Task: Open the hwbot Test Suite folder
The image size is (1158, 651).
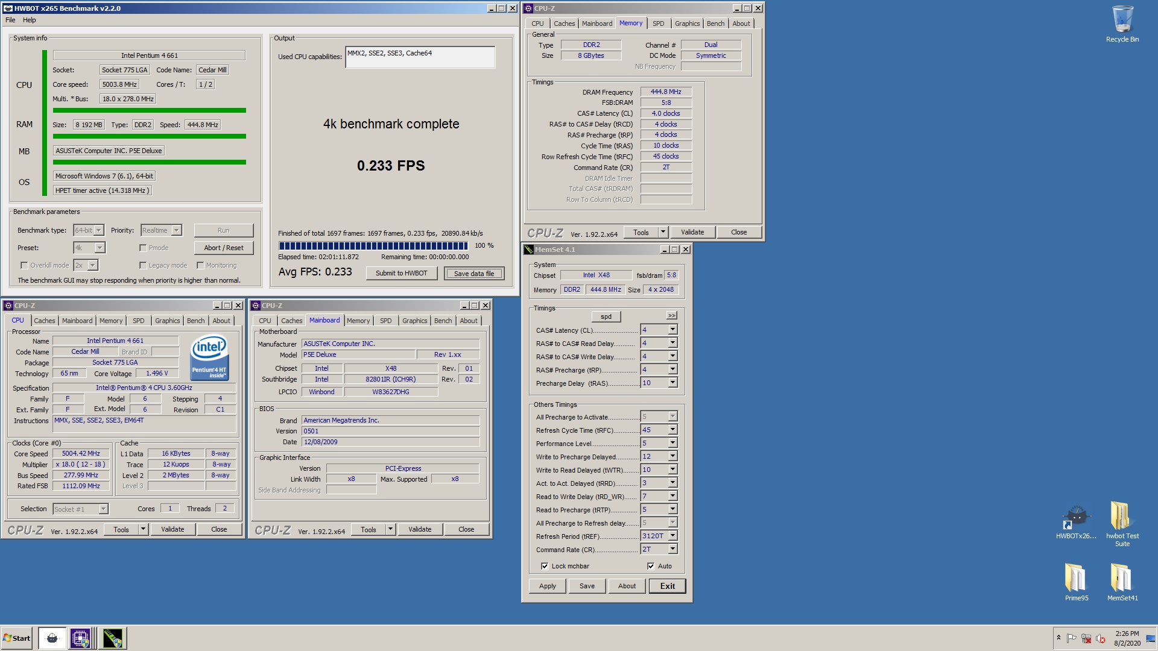Action: pyautogui.click(x=1122, y=523)
